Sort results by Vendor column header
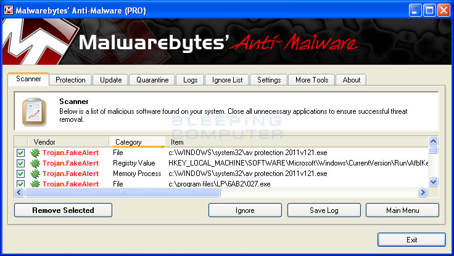Screen dimensions: 454x256 coord(68,142)
